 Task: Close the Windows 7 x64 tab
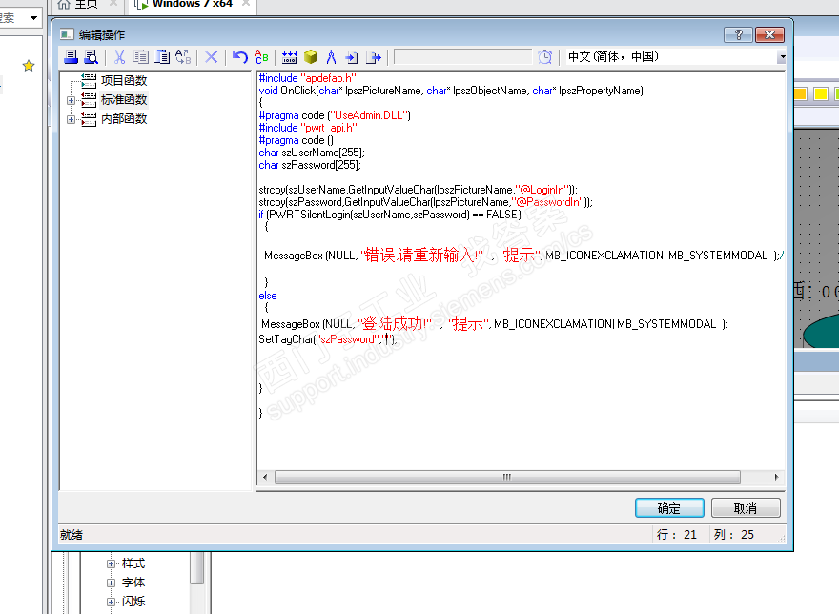pyautogui.click(x=246, y=4)
